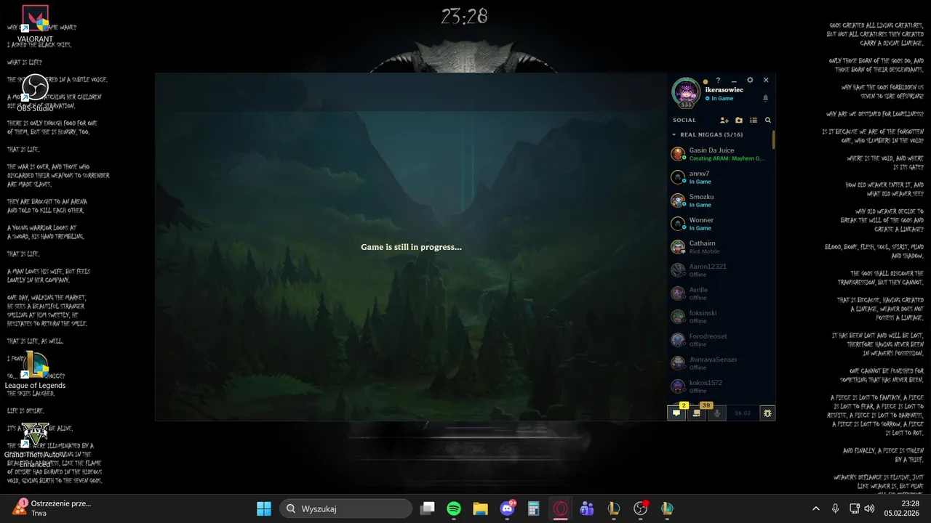The height and width of the screenshot is (523, 931).
Task: Select offline friend JhinraiyaSensei
Action: tap(720, 363)
